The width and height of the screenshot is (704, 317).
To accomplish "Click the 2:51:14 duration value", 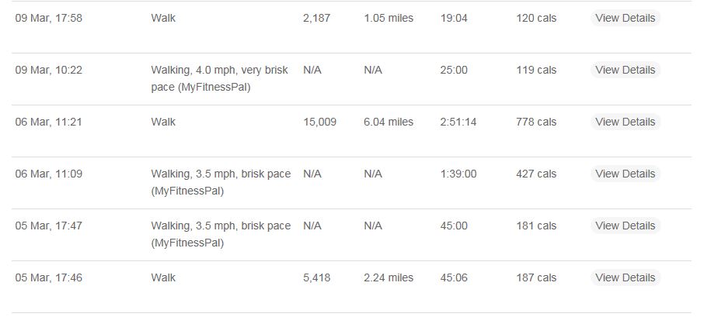I will click(458, 122).
